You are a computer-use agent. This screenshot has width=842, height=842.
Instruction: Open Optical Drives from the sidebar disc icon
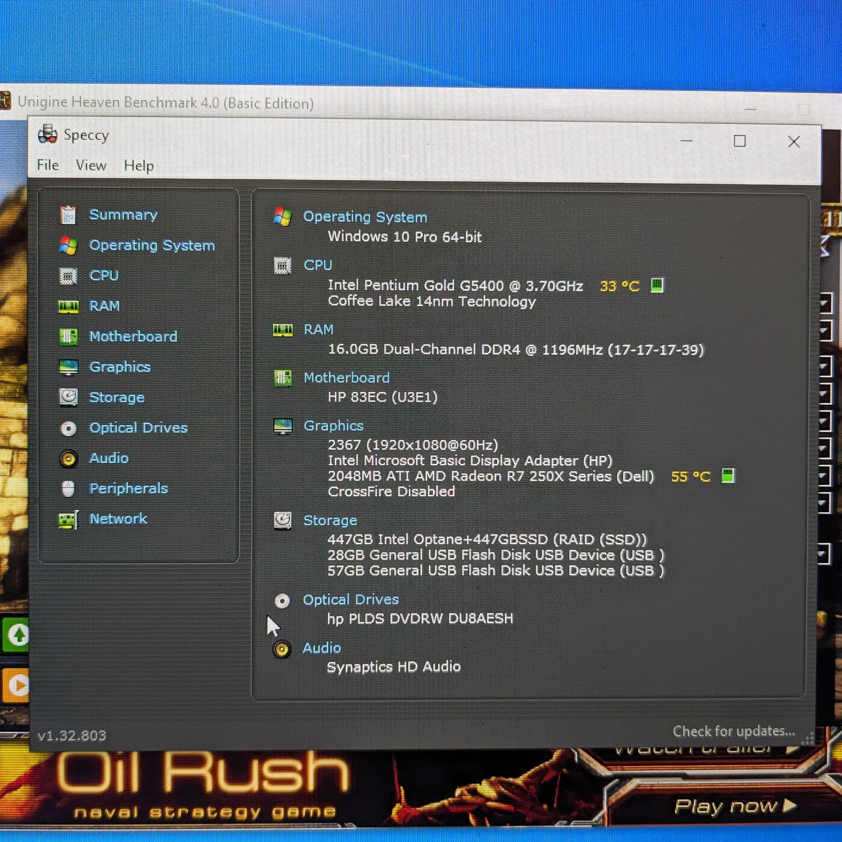click(68, 428)
